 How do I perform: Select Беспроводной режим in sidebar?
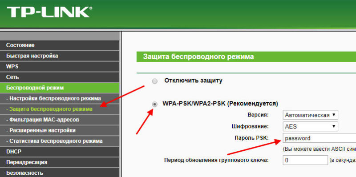tap(60, 88)
